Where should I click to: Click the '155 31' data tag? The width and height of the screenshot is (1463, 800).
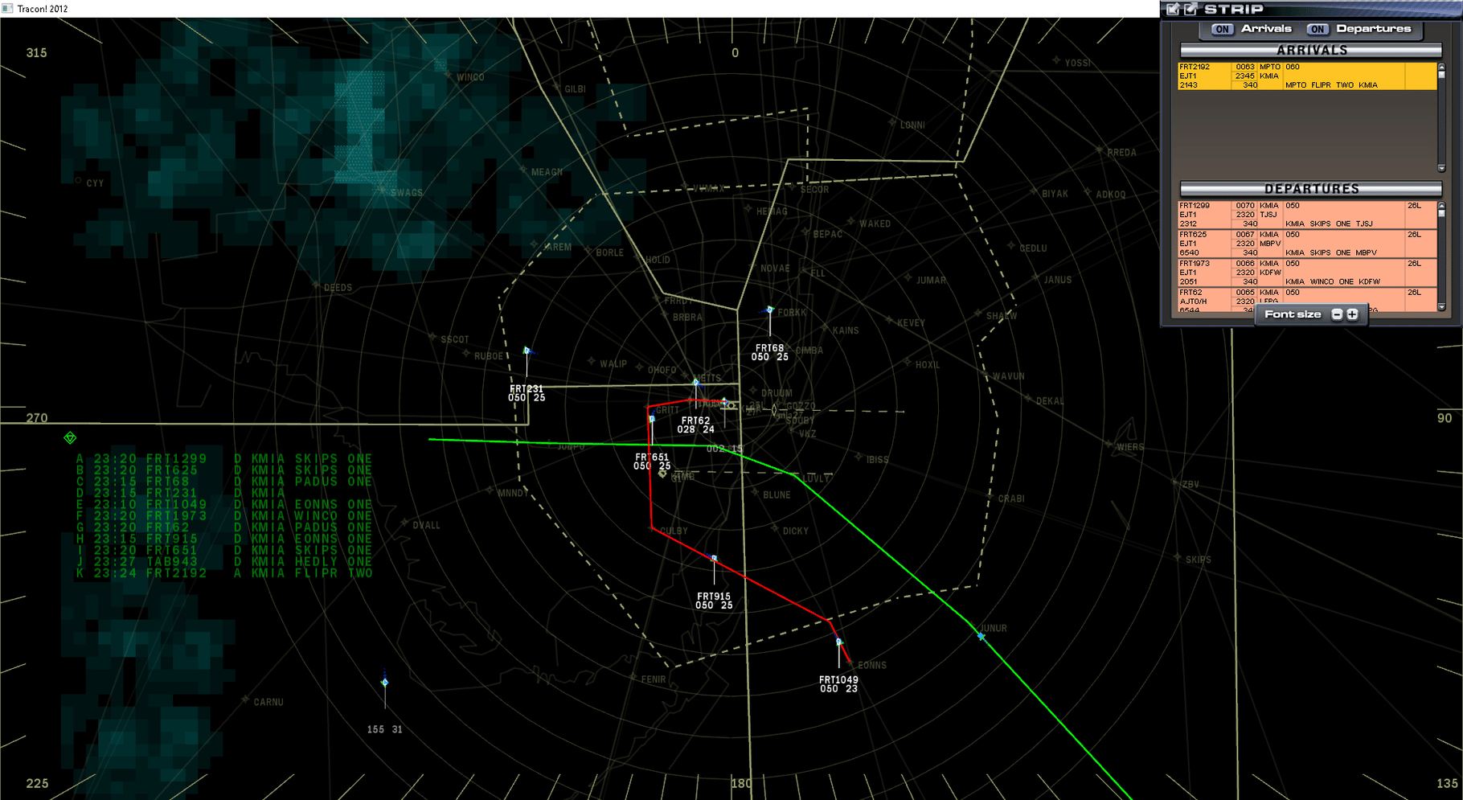(x=385, y=730)
